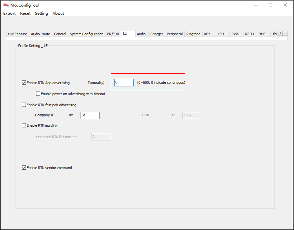Open the Setting menu
294x230 pixels.
coord(41,13)
